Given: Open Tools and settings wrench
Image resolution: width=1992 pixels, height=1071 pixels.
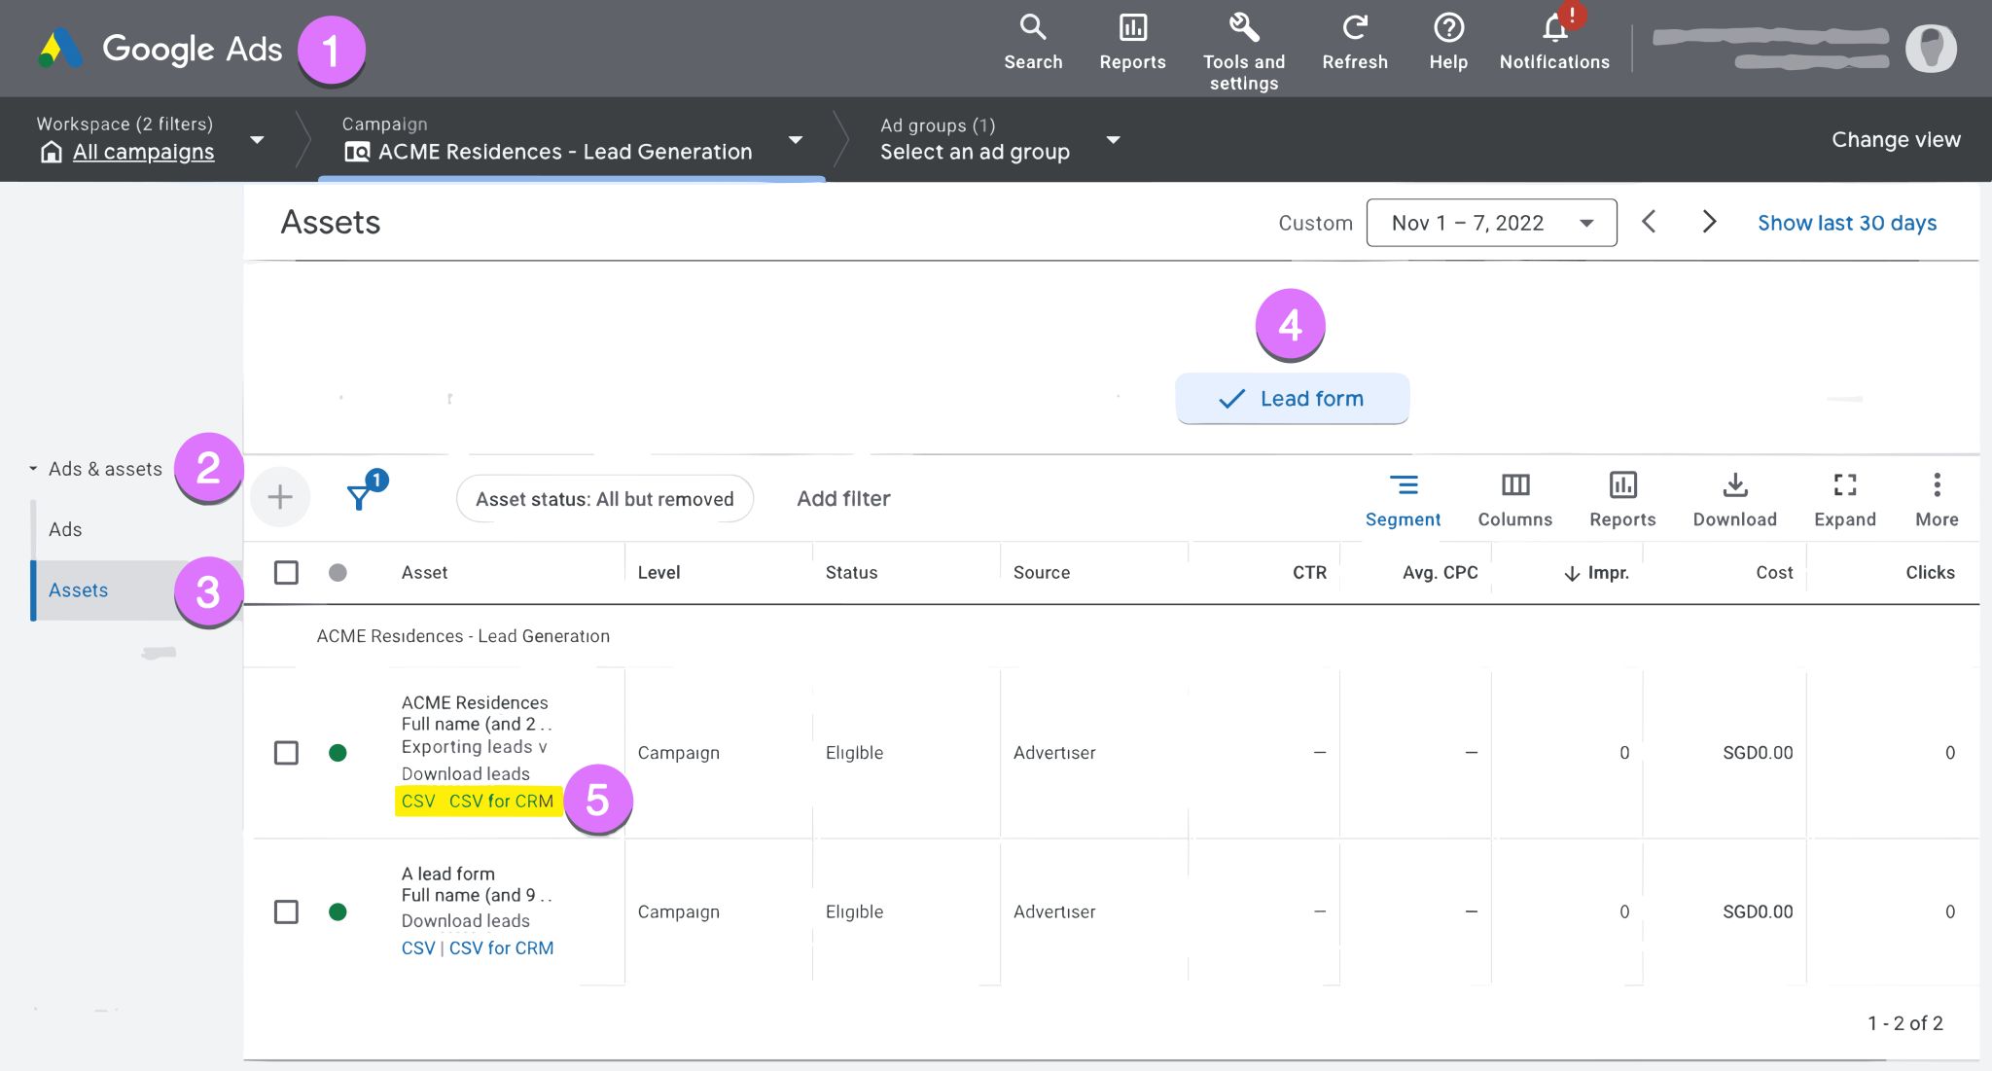Looking at the screenshot, I should coord(1243,28).
